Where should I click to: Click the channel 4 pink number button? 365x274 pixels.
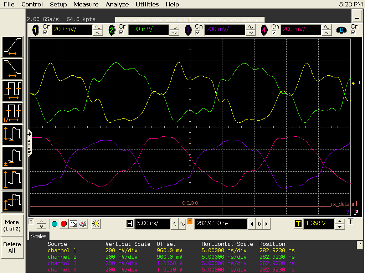tap(264, 30)
